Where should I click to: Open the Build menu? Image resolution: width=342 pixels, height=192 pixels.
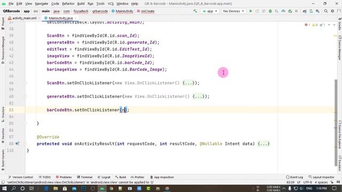81,4
